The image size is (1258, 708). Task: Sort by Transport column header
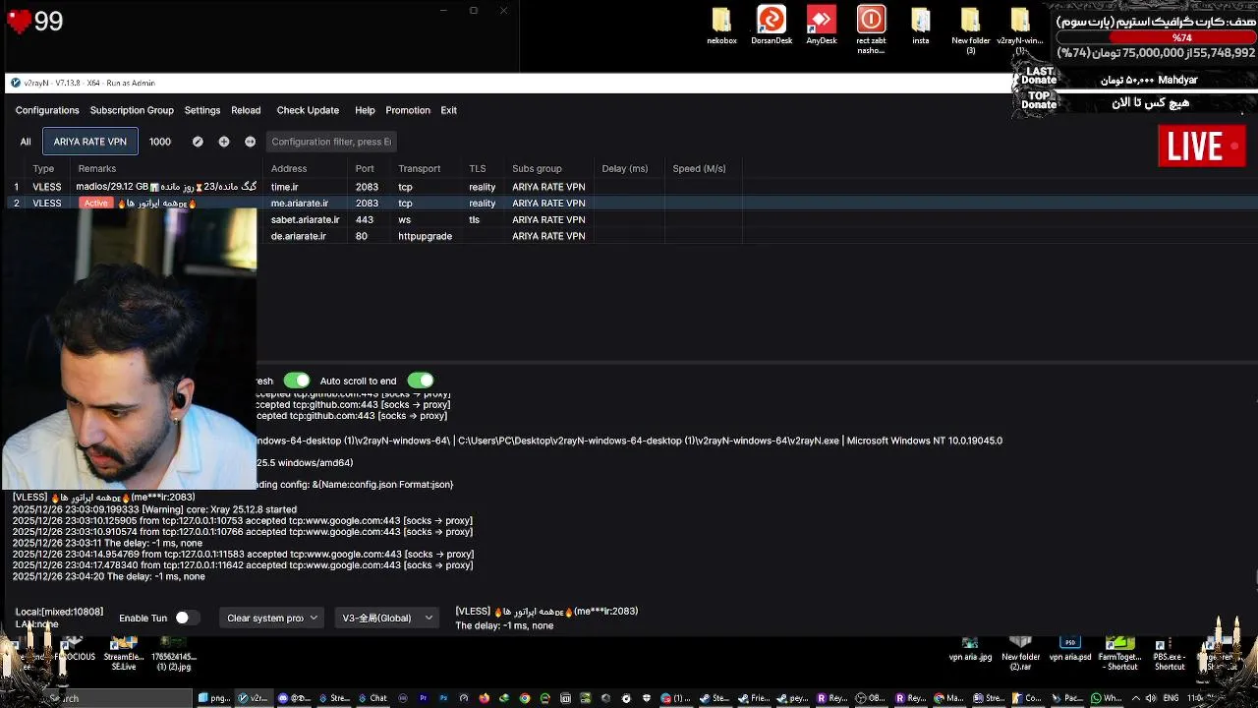(419, 169)
